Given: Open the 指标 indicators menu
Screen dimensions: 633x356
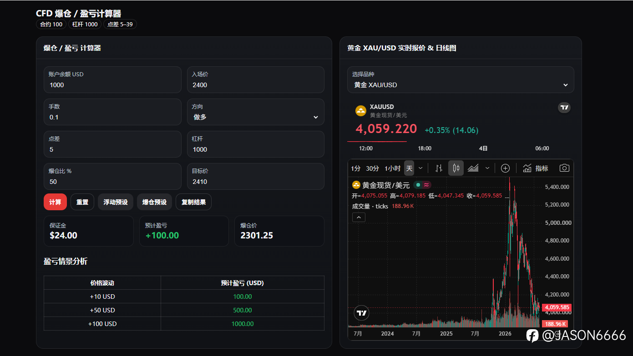Looking at the screenshot, I should (536, 168).
